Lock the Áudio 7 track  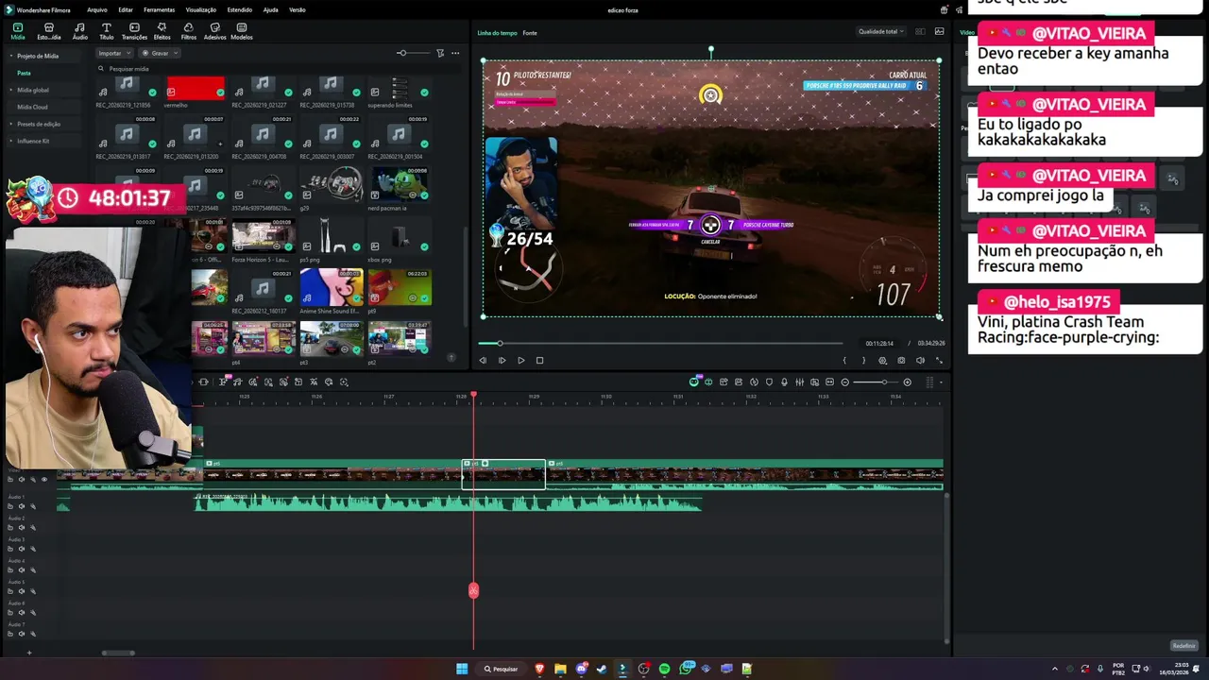point(11,634)
